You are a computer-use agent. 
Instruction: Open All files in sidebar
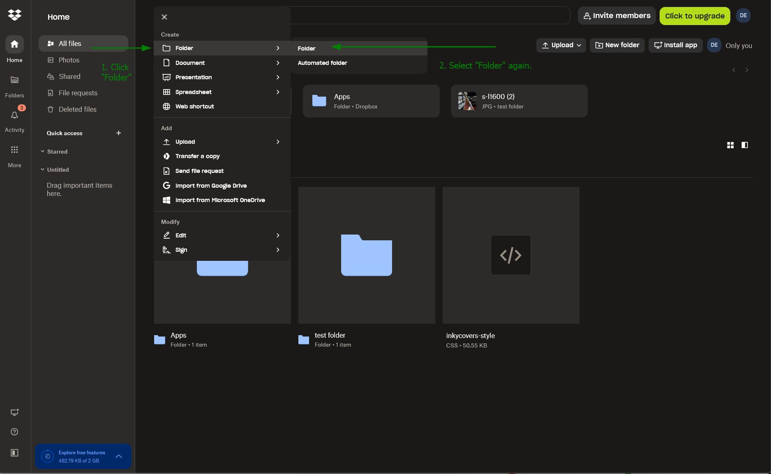point(83,44)
